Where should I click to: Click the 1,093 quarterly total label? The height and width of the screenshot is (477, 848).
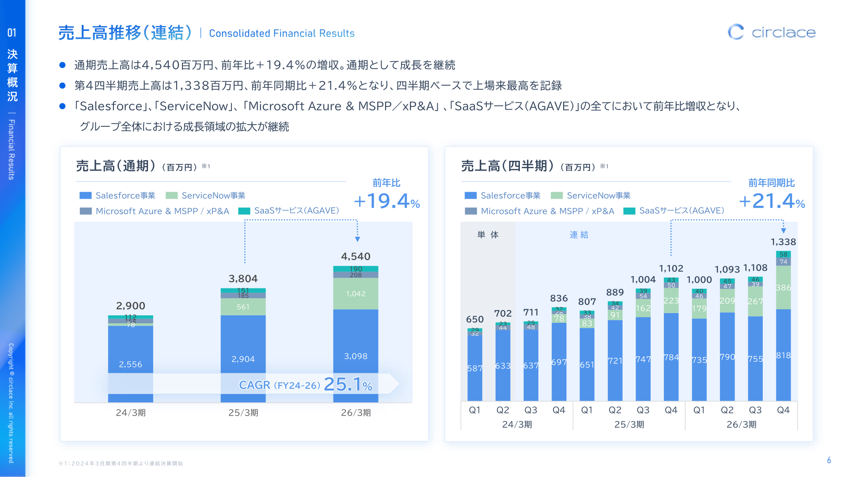[x=727, y=269]
